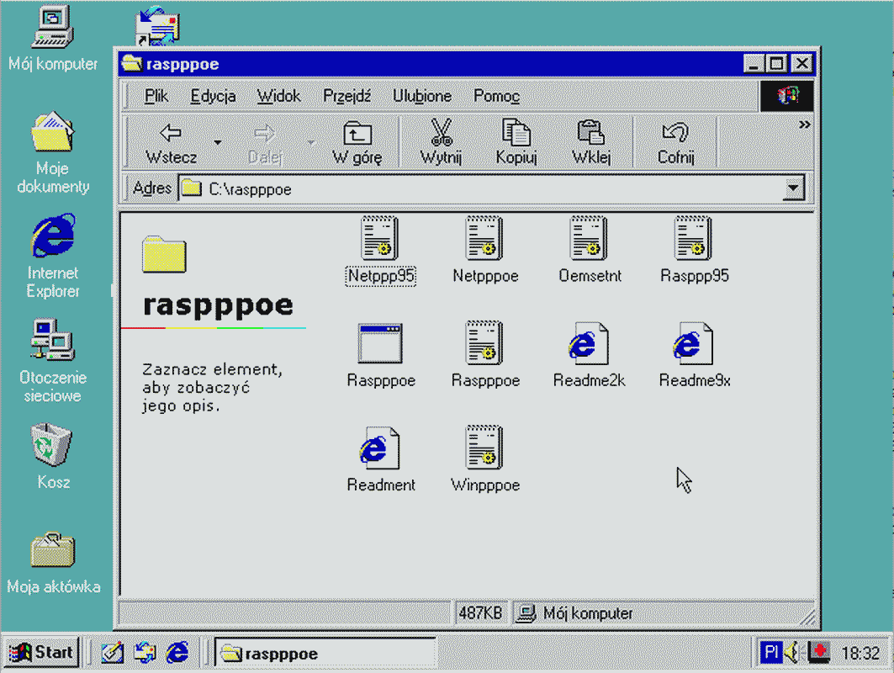
Task: Open the Ulubione menu
Action: [x=422, y=96]
